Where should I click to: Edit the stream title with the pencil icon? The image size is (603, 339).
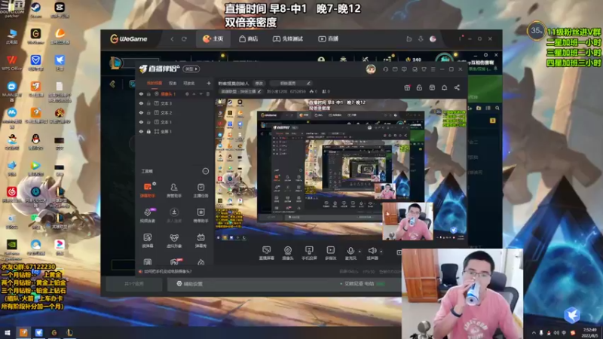pyautogui.click(x=308, y=83)
